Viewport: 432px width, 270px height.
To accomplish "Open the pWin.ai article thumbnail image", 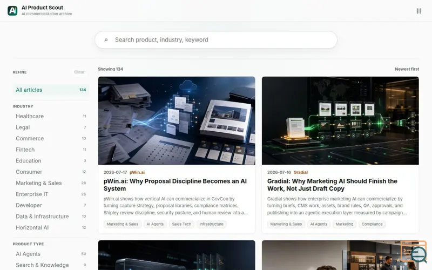I will [177, 120].
